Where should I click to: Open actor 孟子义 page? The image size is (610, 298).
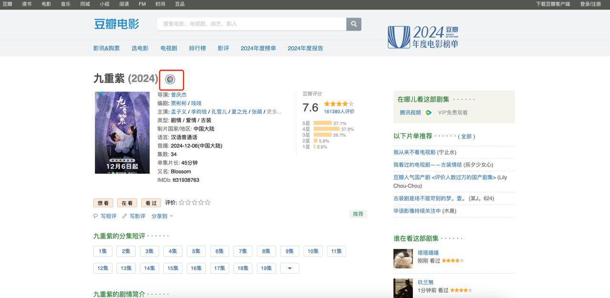(179, 112)
